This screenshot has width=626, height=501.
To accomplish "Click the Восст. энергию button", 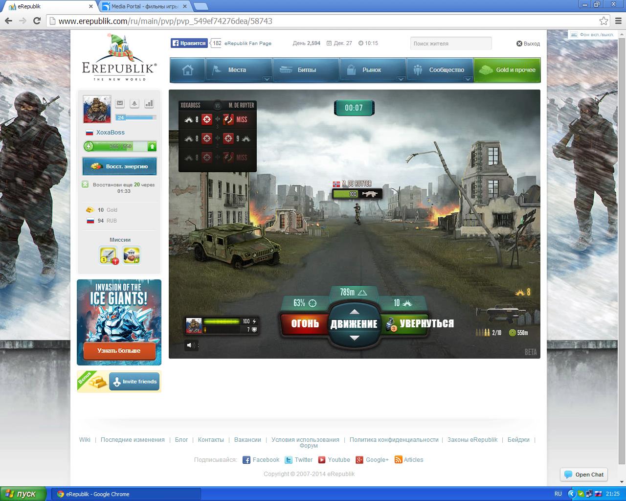I will click(x=119, y=166).
